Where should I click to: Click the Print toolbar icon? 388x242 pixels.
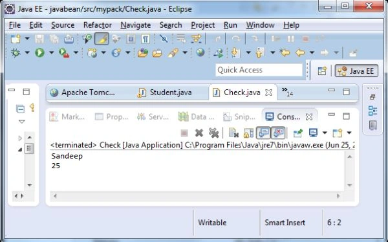(69, 39)
